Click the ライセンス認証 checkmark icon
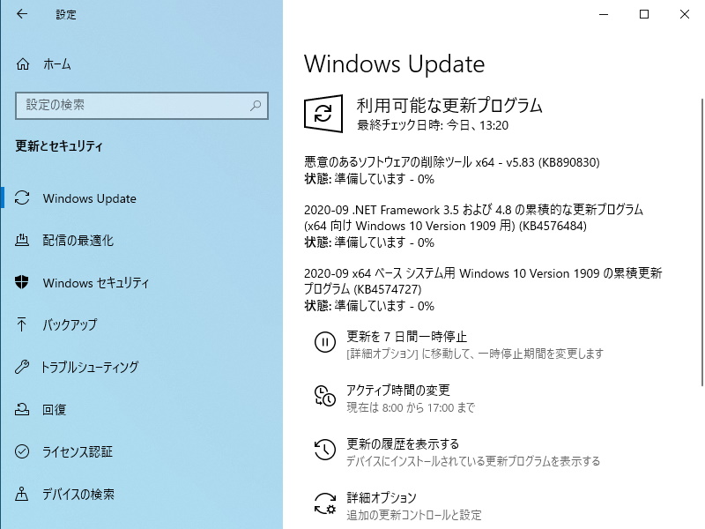The width and height of the screenshot is (705, 529). (21, 451)
